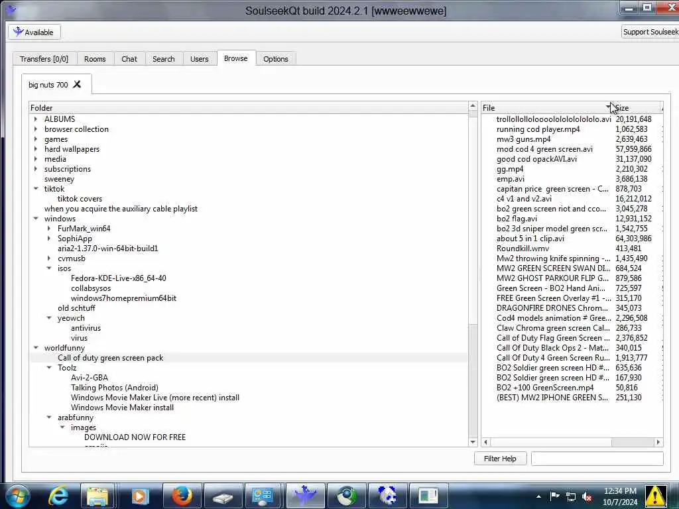Switch to the Soulseek bird taskbar icon
679x509 pixels.
pos(305,496)
